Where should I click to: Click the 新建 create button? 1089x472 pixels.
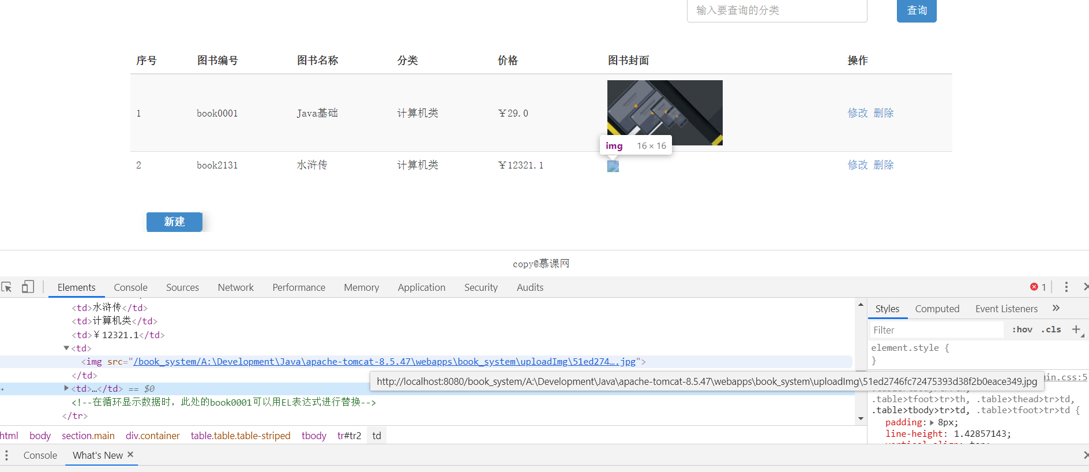click(174, 222)
